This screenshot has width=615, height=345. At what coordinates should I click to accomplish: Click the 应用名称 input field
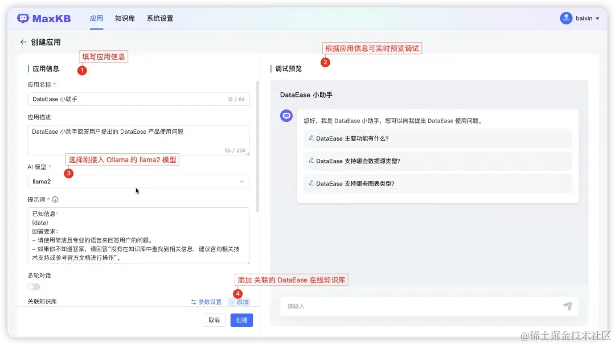pyautogui.click(x=138, y=99)
